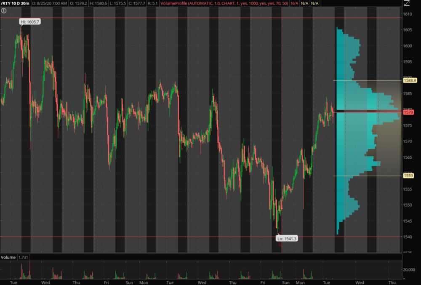Select the red horizontal line near 1540

click(168, 237)
